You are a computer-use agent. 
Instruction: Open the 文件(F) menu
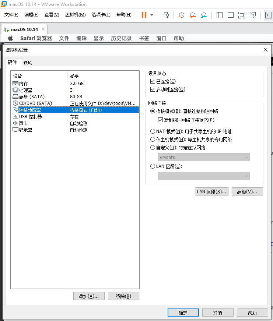pos(11,15)
